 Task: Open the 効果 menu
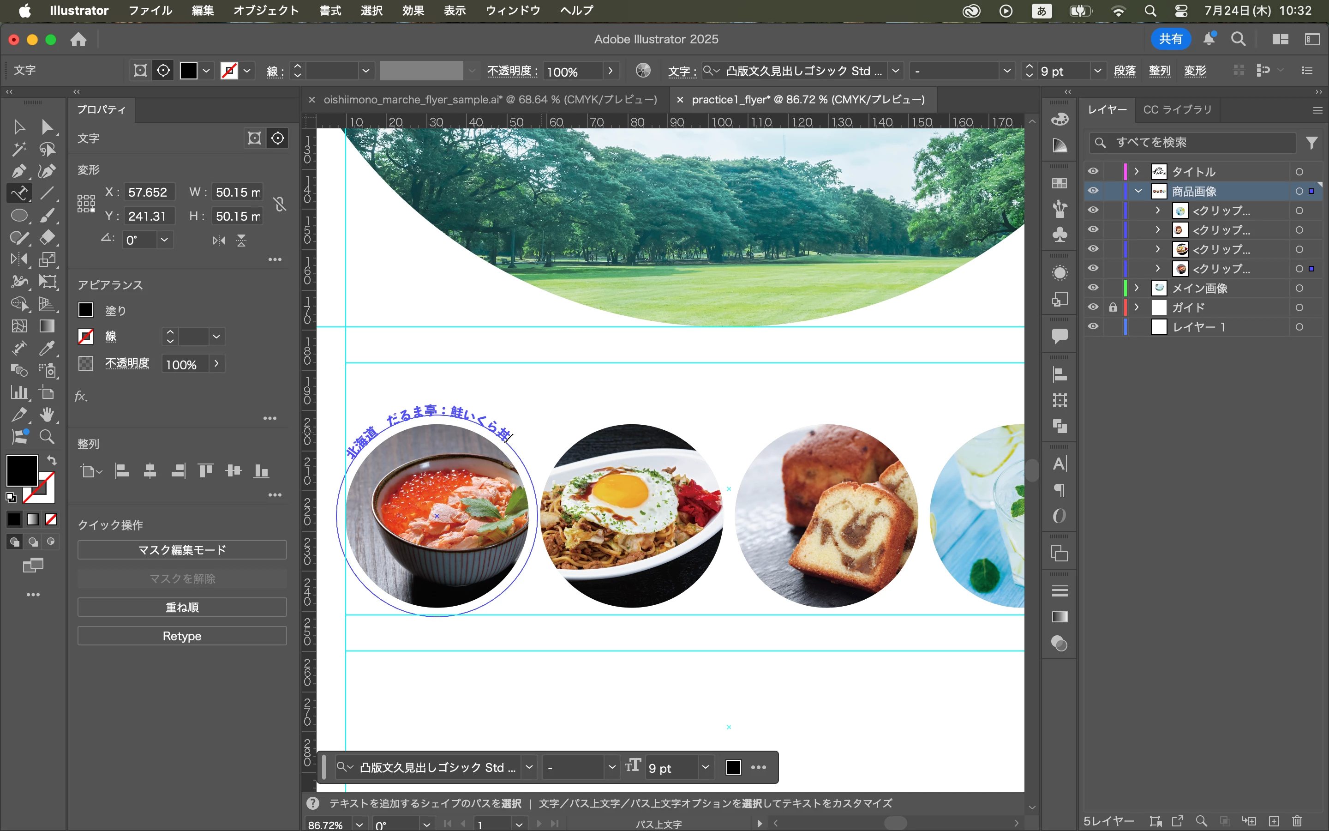tap(413, 11)
